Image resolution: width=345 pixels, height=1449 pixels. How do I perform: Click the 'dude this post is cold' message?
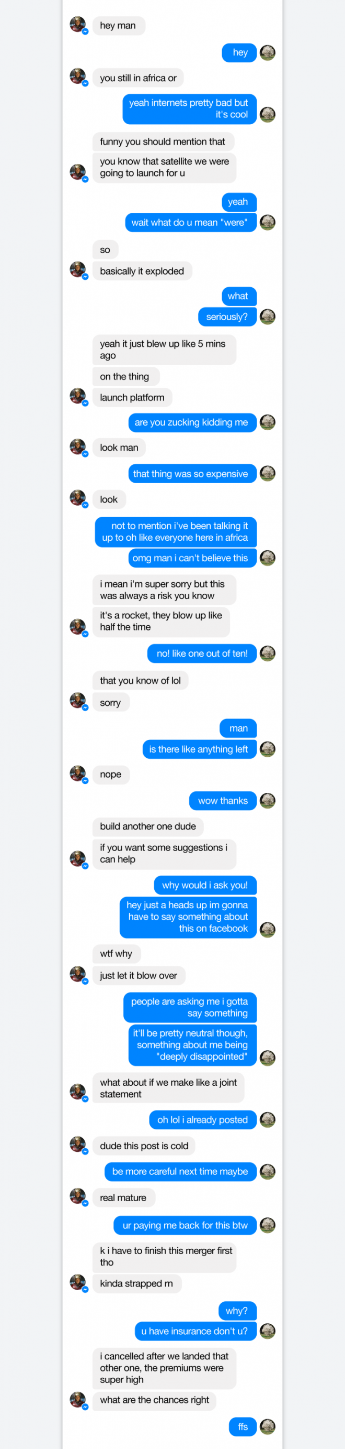(x=144, y=1146)
